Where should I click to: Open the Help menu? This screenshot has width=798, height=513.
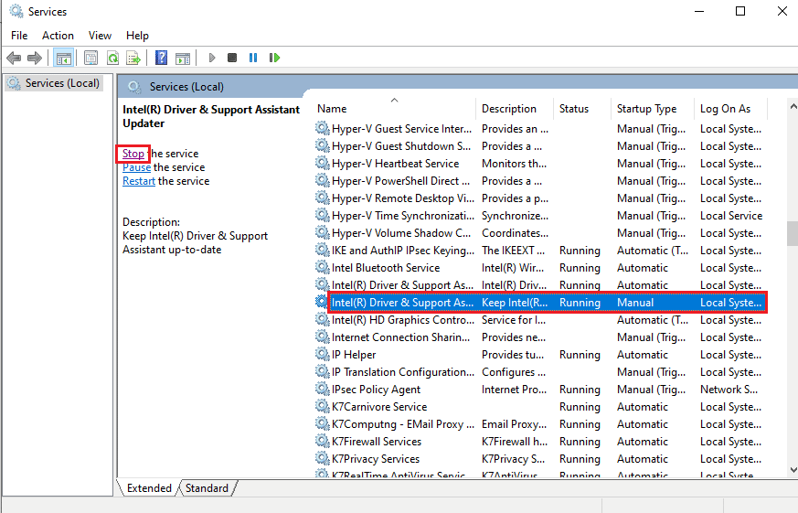pyautogui.click(x=137, y=36)
